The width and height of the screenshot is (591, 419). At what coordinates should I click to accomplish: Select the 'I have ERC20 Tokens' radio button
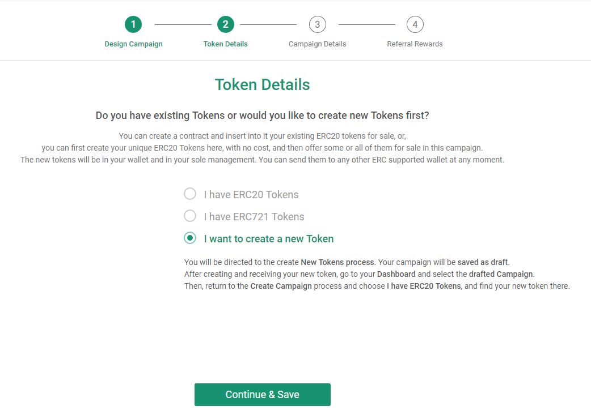pos(190,194)
